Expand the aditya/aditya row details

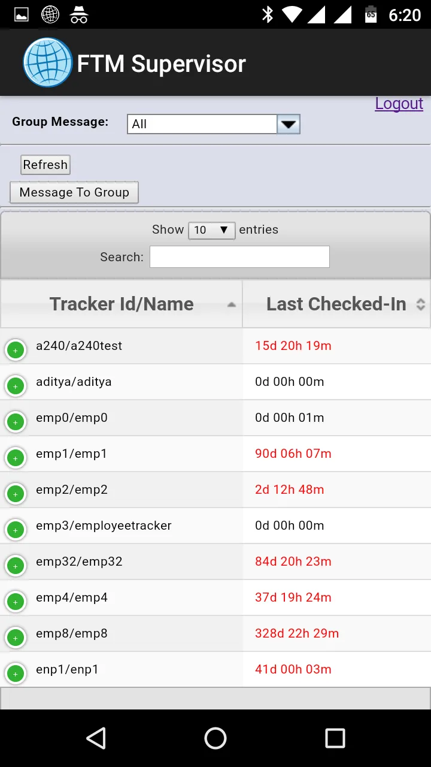(x=16, y=386)
